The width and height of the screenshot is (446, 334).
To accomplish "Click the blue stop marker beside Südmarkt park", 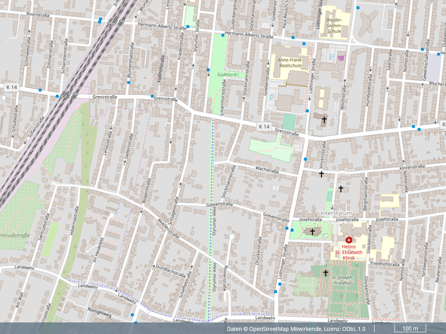I will 208,70.
